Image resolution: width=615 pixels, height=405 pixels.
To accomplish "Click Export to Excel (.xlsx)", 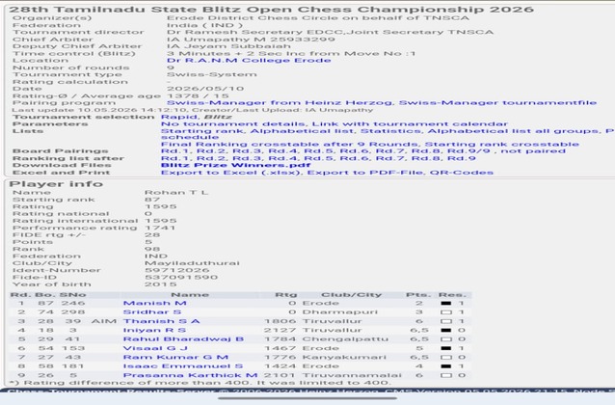I will pos(230,173).
